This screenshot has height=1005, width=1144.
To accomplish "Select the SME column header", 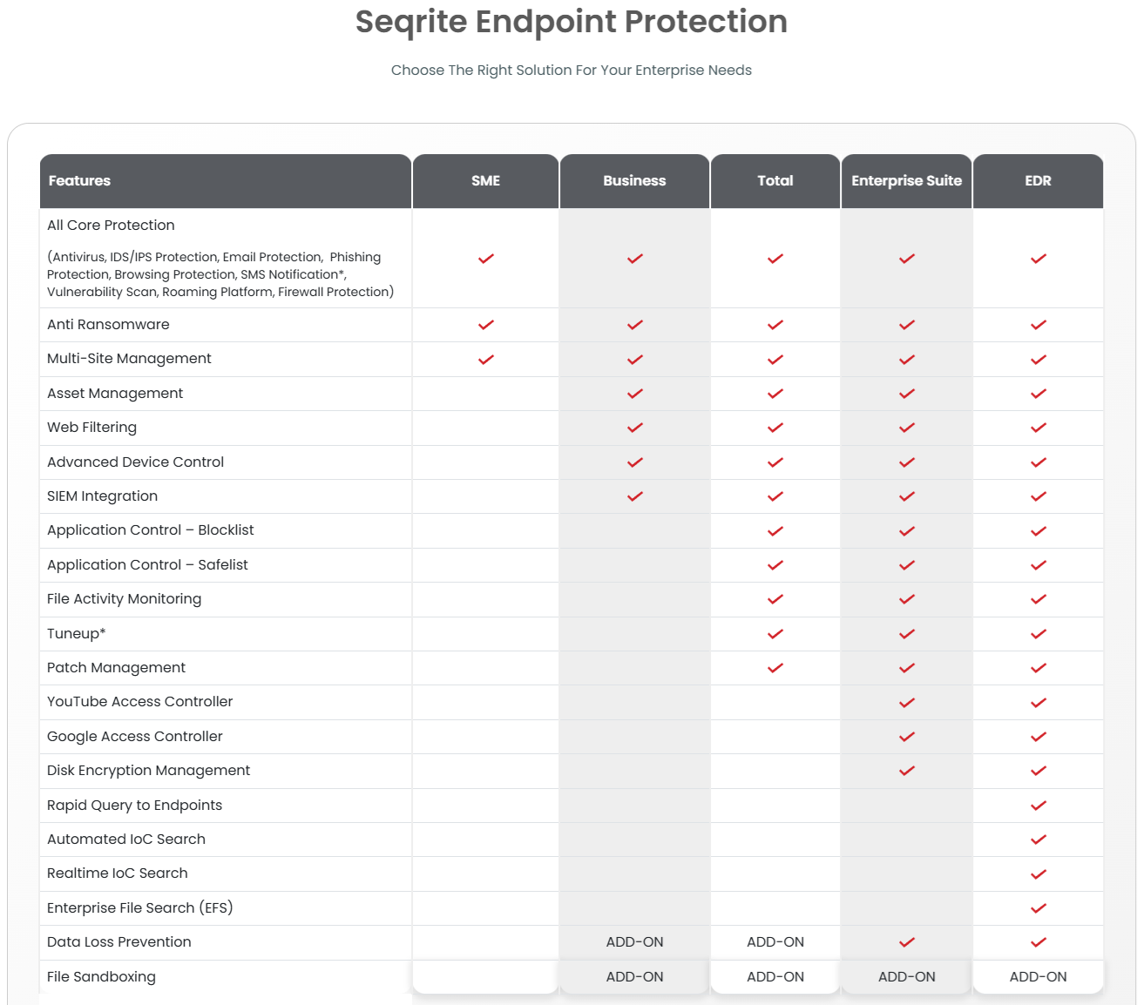I will coord(486,181).
